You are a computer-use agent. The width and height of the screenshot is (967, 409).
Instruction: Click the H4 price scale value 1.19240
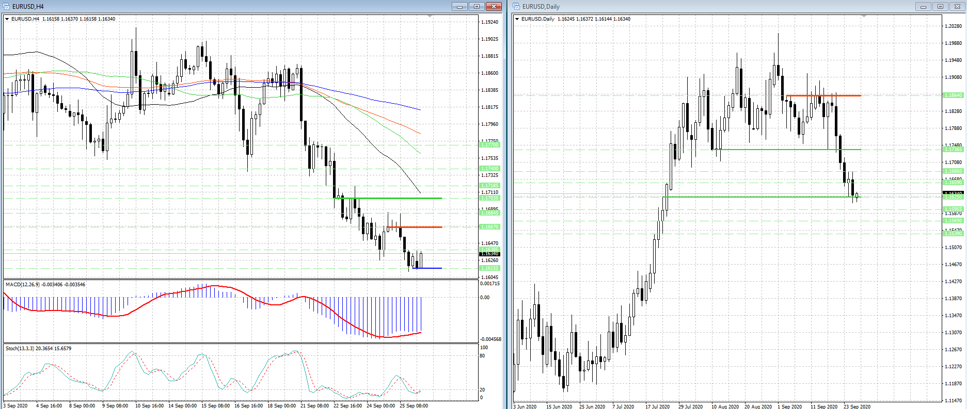pyautogui.click(x=490, y=22)
